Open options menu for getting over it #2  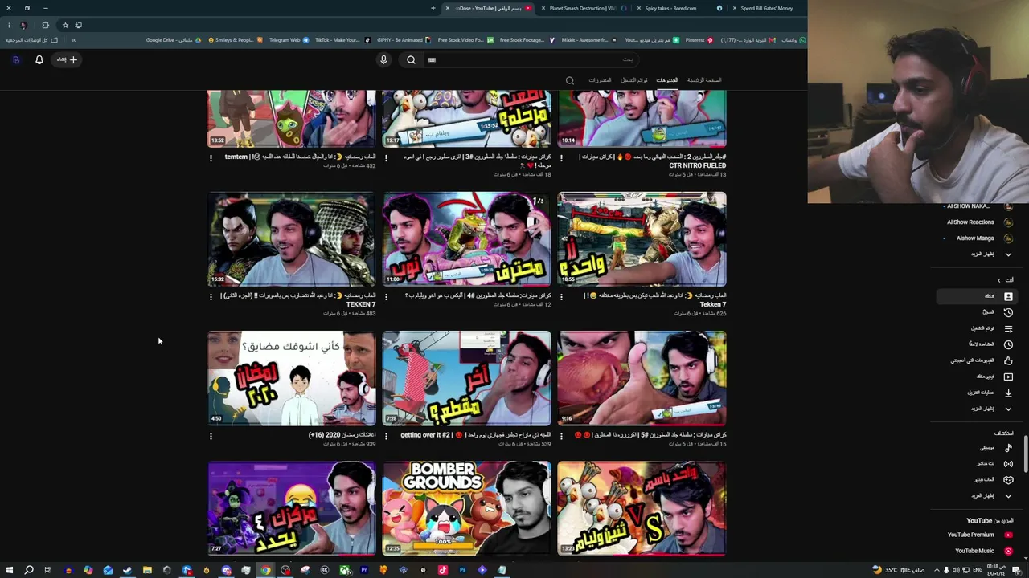pyautogui.click(x=386, y=436)
